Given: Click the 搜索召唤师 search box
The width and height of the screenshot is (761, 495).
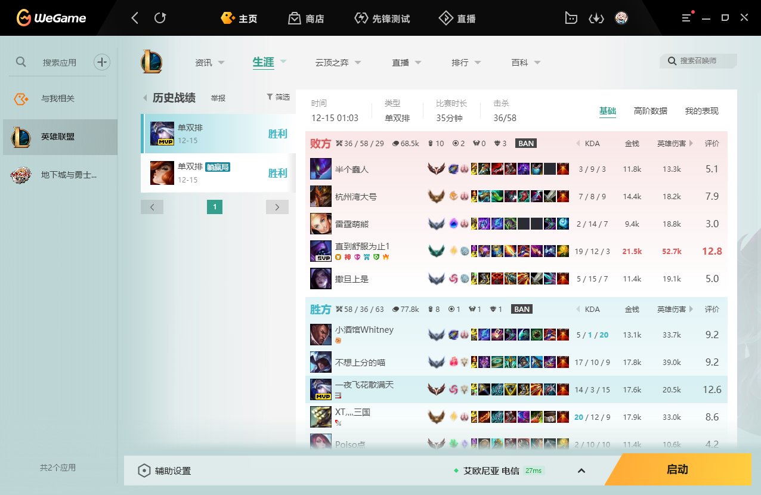Looking at the screenshot, I should click(x=698, y=61).
